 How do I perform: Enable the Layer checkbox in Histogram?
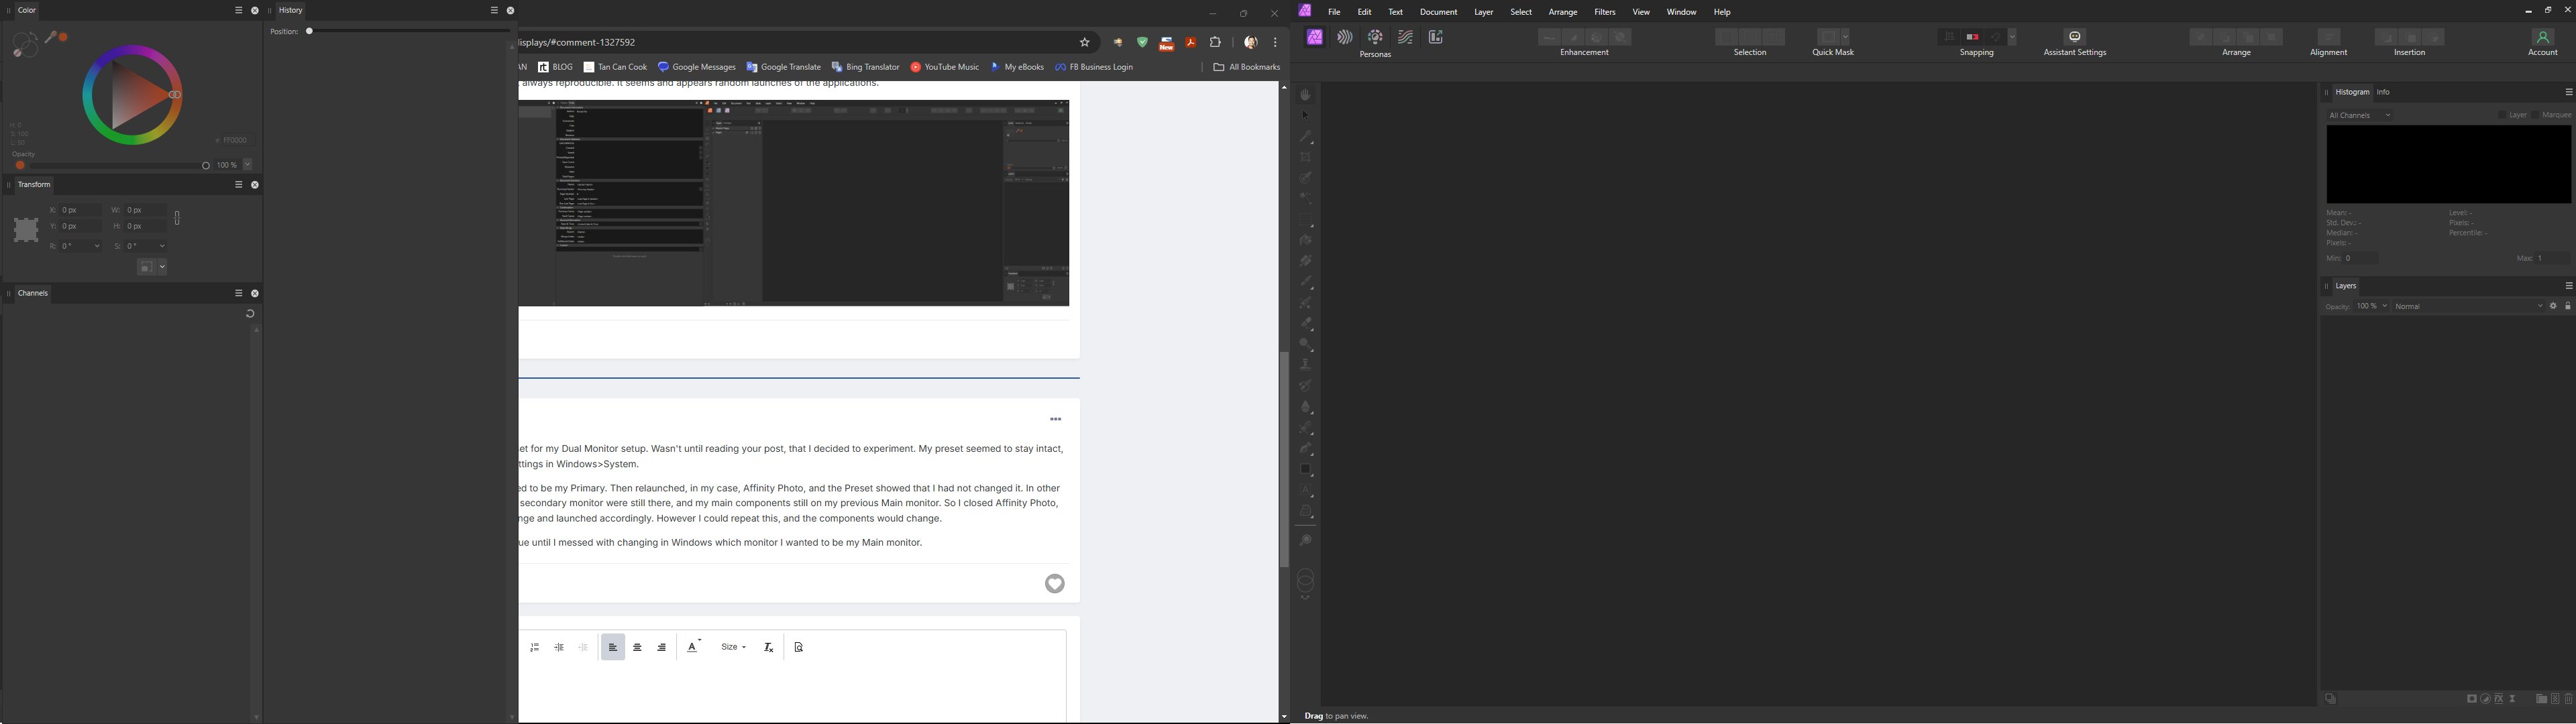point(2502,115)
